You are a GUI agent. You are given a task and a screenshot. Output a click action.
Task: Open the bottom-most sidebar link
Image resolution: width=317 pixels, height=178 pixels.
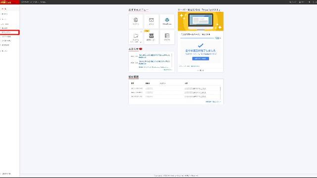click(6, 174)
